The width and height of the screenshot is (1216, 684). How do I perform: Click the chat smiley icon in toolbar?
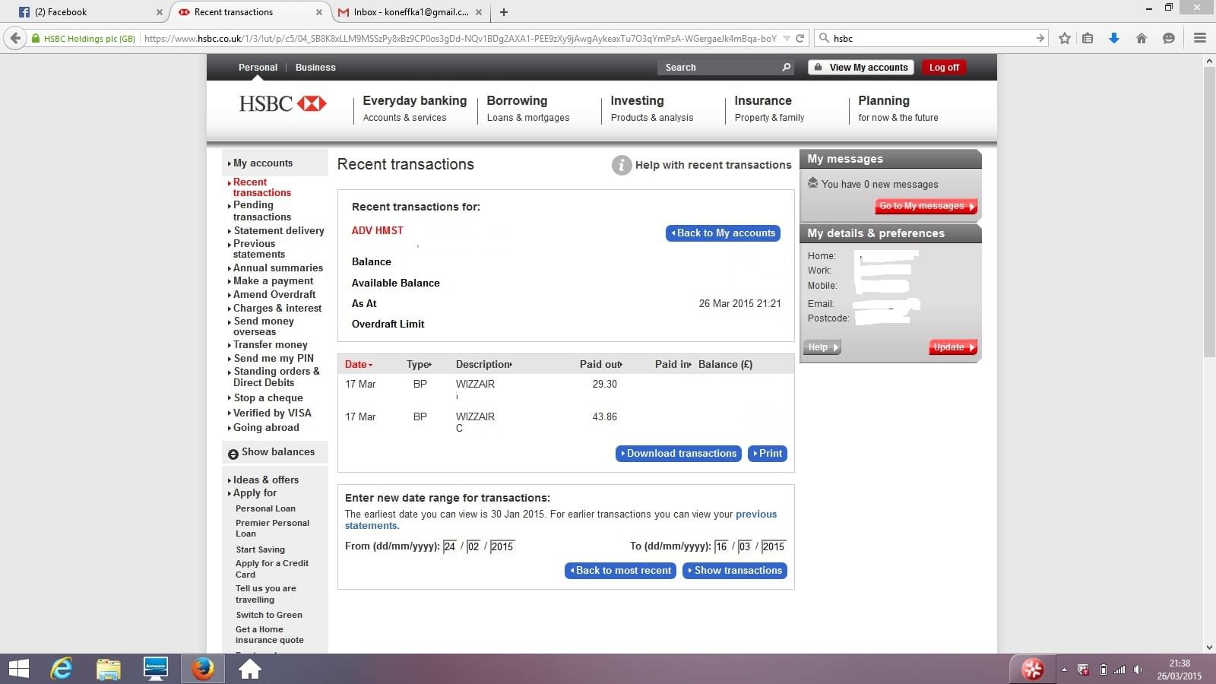tap(1169, 38)
